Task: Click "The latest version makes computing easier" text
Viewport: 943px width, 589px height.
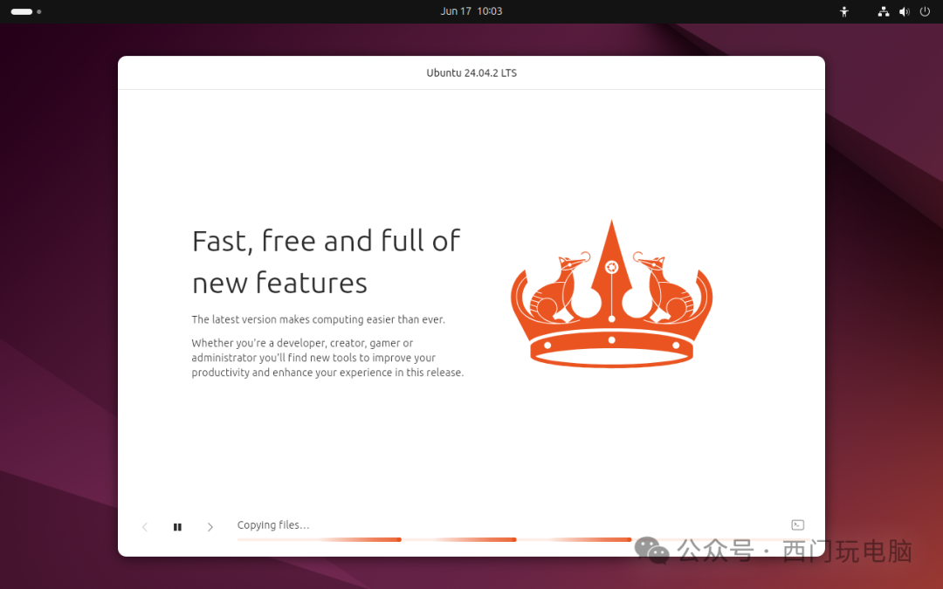Action: click(318, 319)
